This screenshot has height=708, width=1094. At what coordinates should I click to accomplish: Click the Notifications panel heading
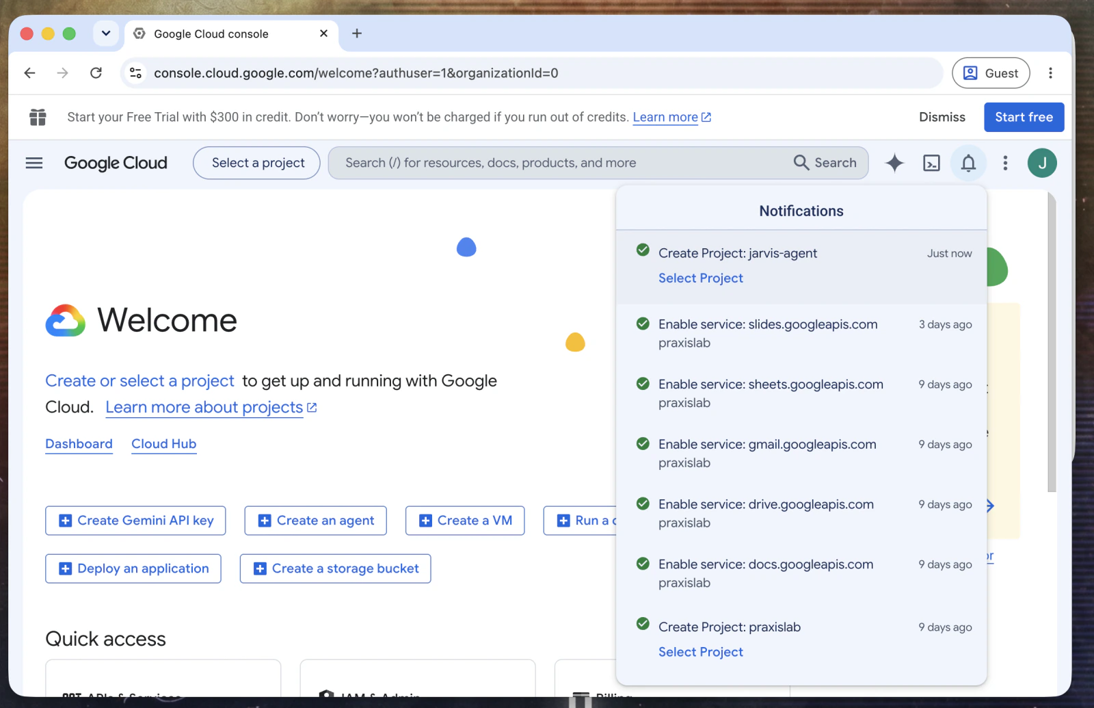click(x=801, y=211)
